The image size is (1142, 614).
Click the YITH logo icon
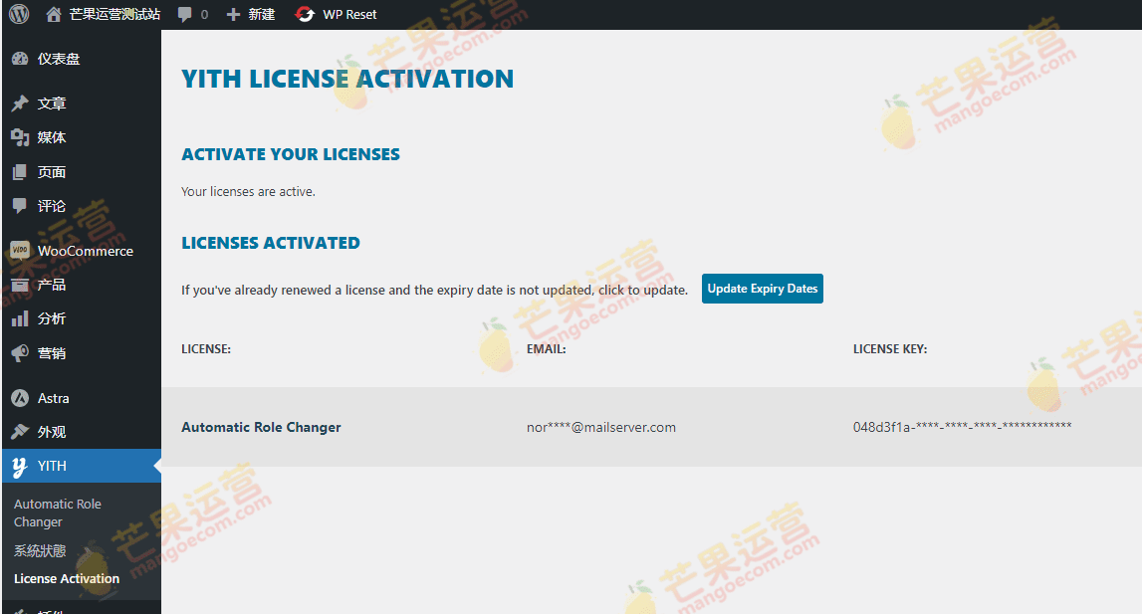pyautogui.click(x=20, y=466)
